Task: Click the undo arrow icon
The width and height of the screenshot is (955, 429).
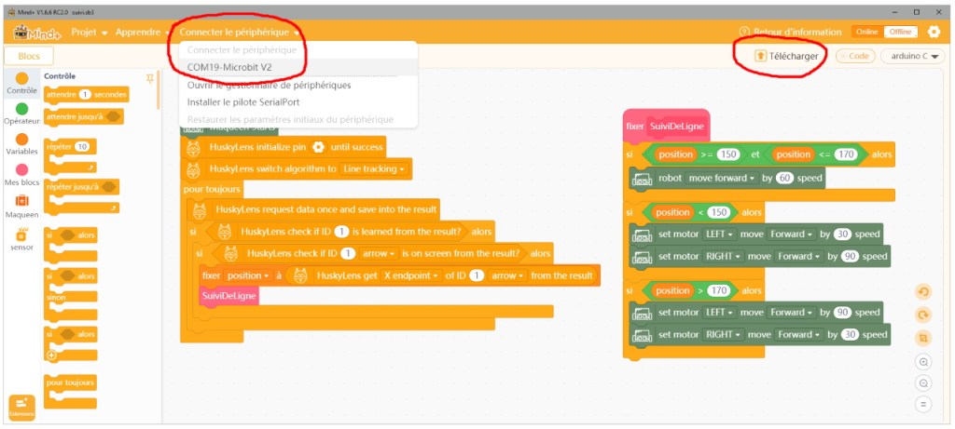Action: 923,291
